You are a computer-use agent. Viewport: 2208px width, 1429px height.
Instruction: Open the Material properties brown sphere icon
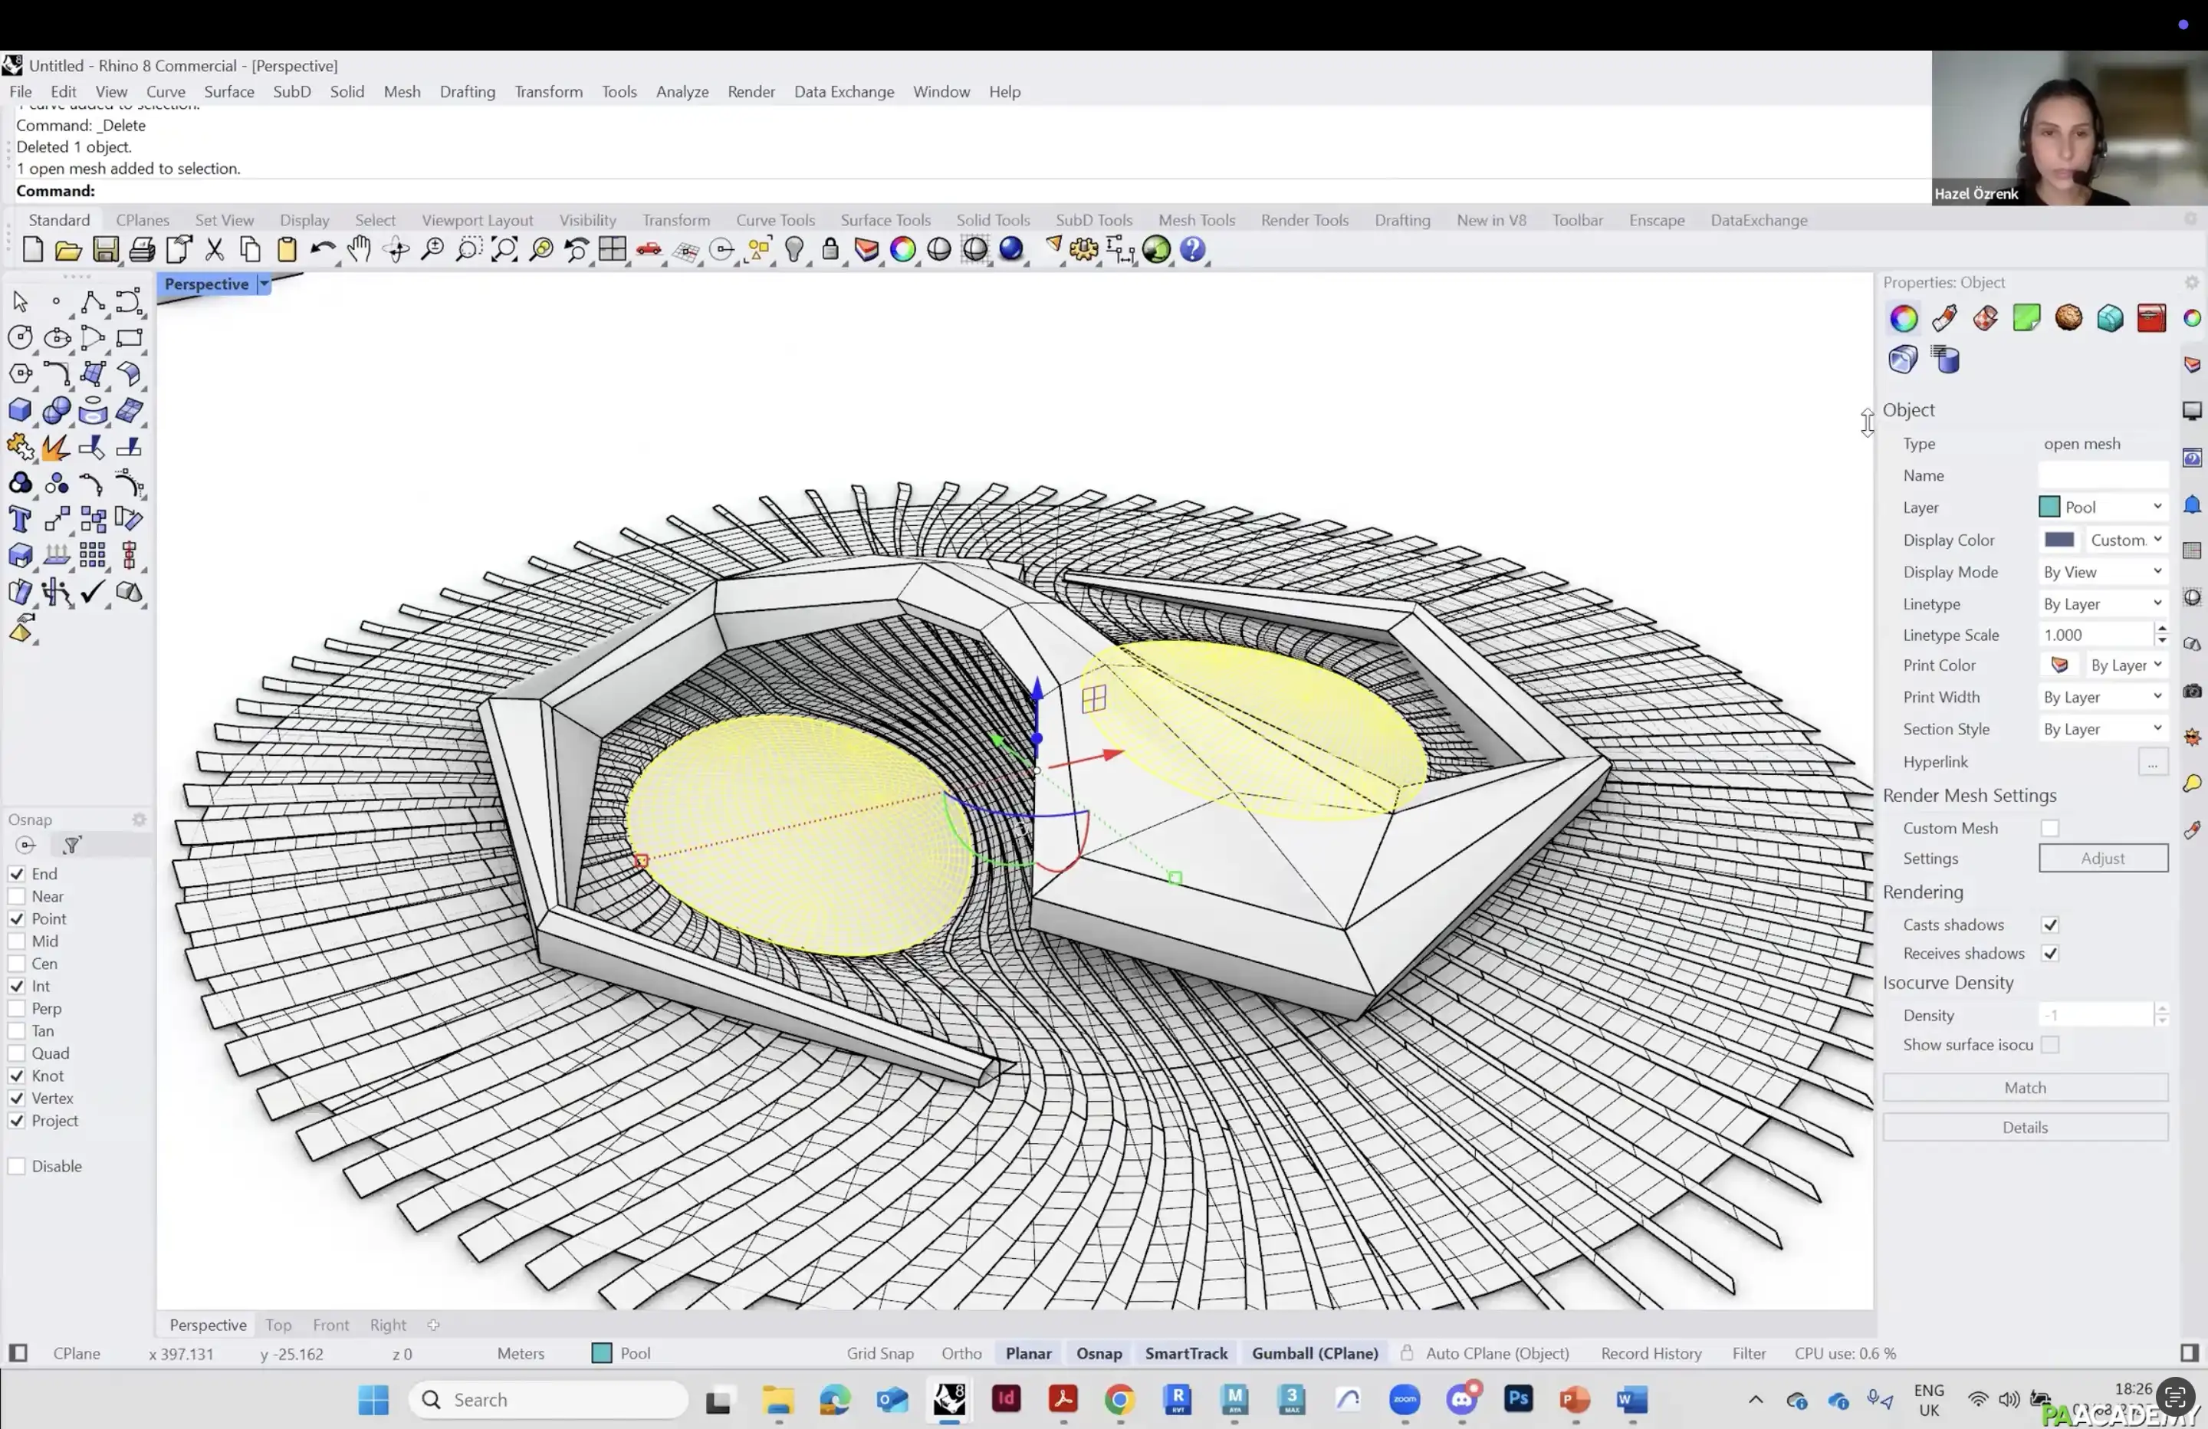[2068, 318]
